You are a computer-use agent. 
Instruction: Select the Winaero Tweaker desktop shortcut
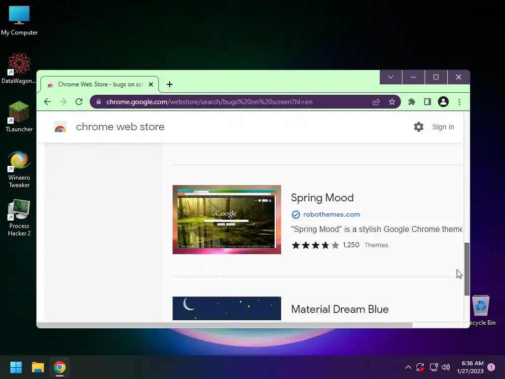[x=19, y=170]
